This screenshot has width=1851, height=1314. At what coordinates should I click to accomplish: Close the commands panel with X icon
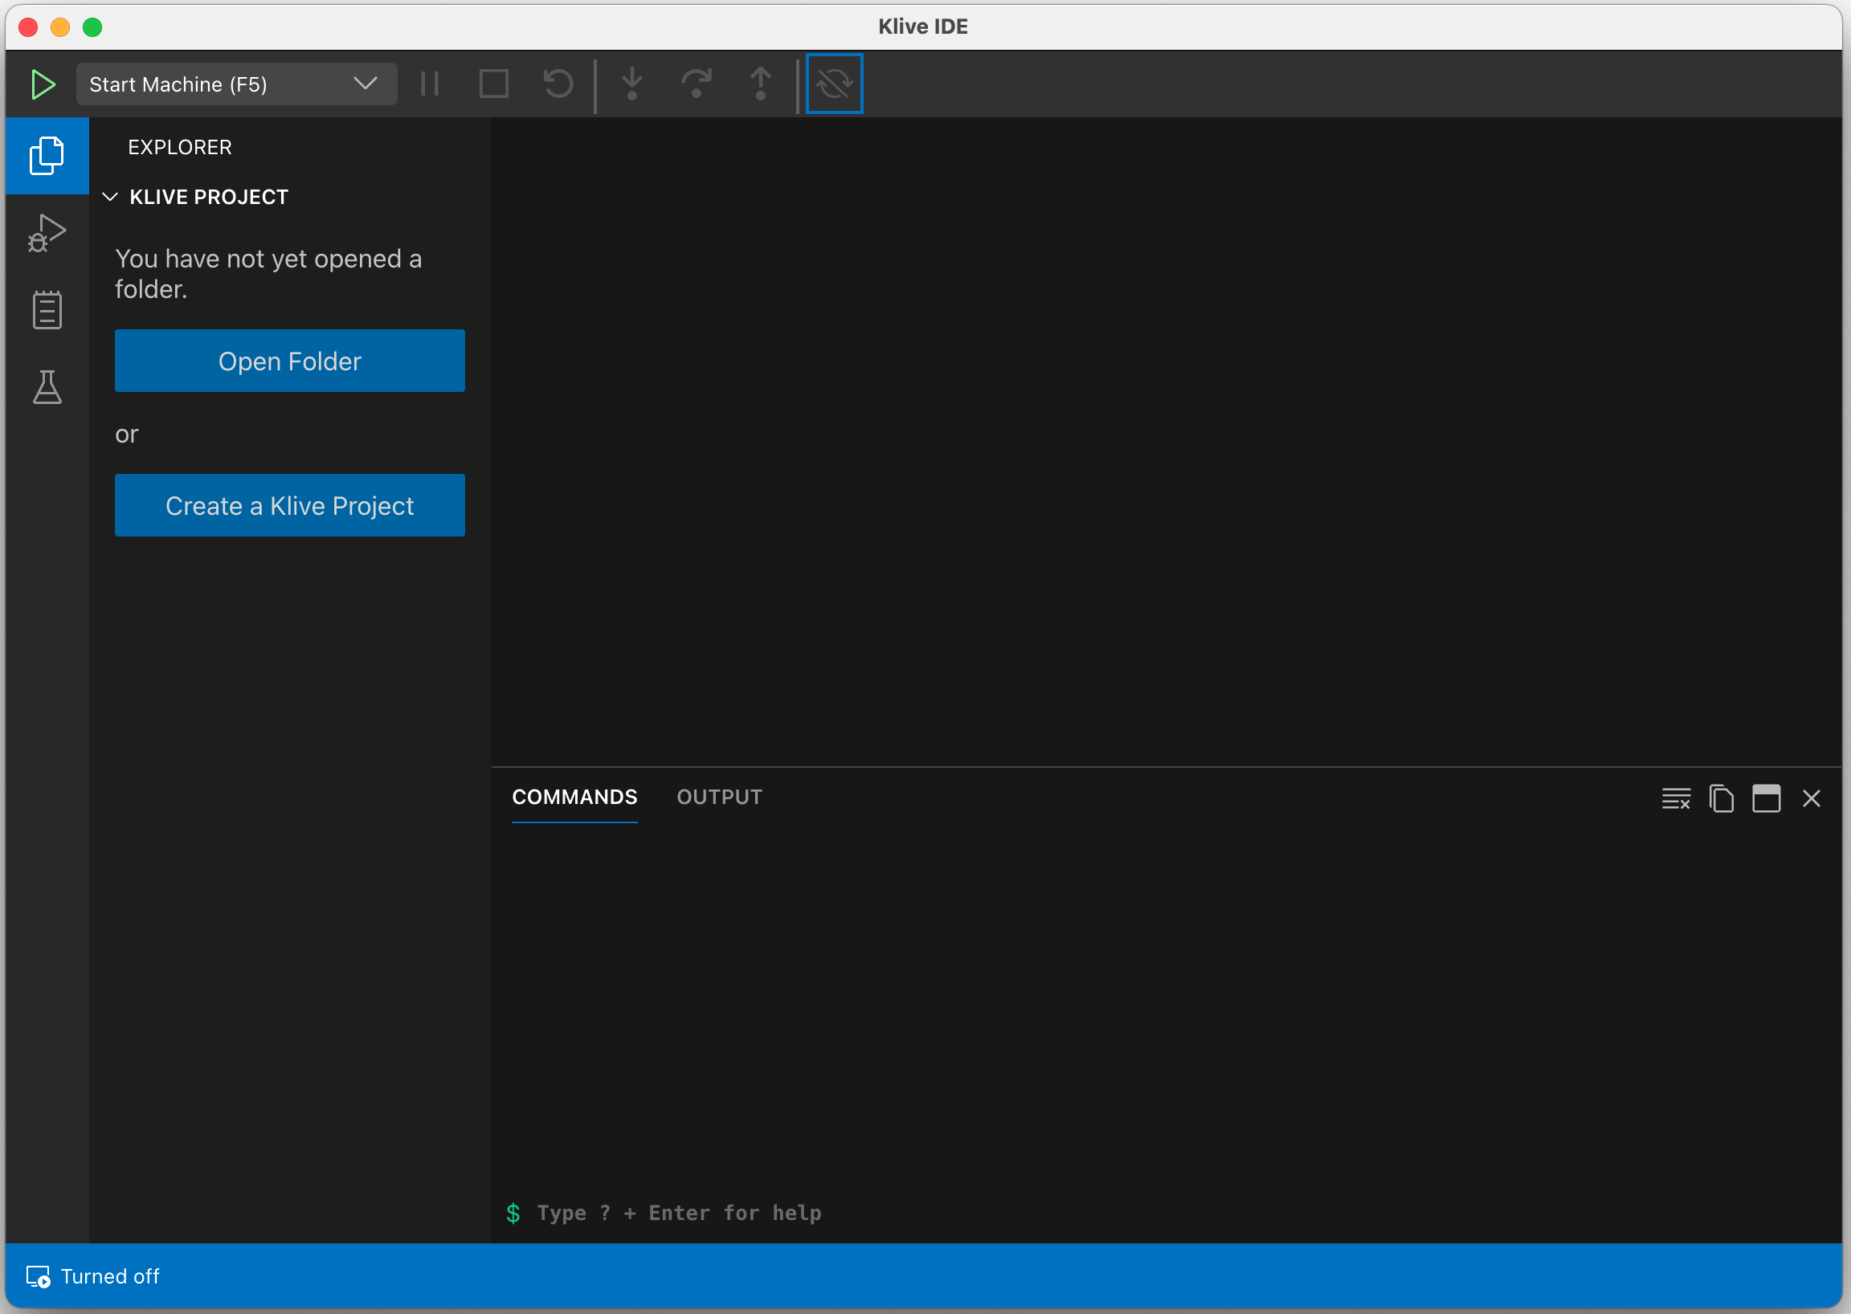click(1812, 798)
